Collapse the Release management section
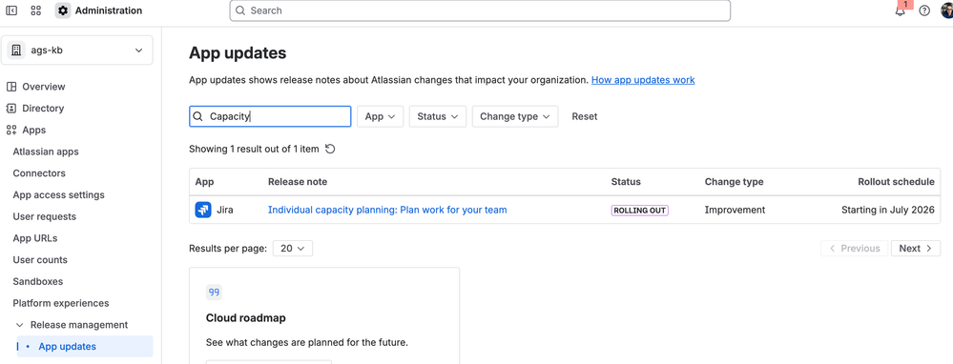The height and width of the screenshot is (364, 953). click(19, 325)
